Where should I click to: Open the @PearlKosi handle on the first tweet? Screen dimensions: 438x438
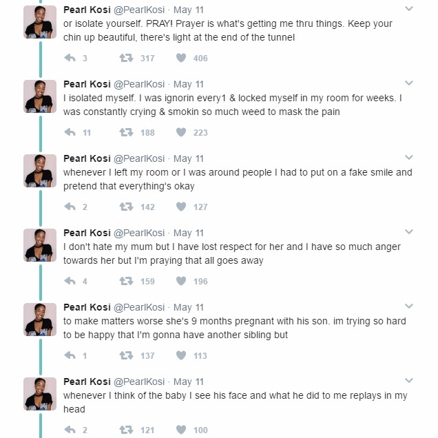139,10
